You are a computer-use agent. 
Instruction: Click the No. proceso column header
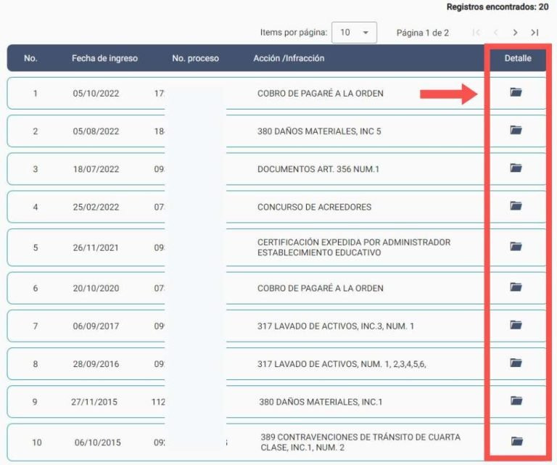pos(195,58)
